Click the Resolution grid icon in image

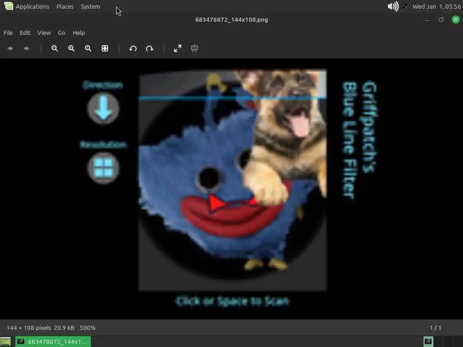pyautogui.click(x=103, y=168)
